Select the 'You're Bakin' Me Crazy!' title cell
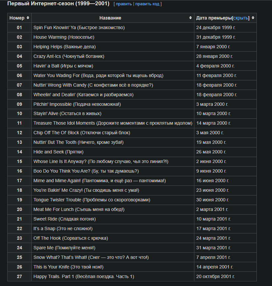This screenshot has height=286, width=272. click(x=113, y=190)
